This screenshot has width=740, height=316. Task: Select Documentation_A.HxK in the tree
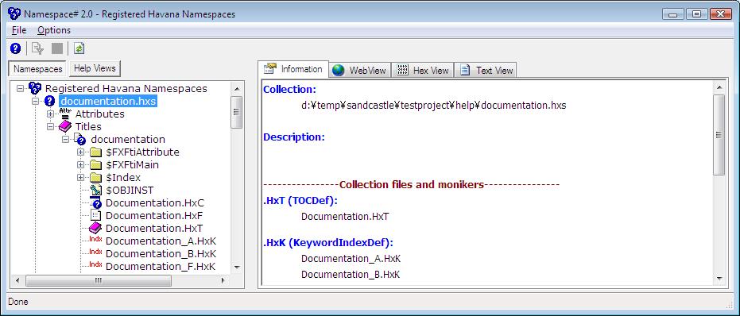click(161, 241)
